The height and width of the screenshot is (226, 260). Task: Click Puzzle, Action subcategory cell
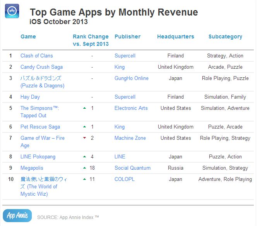(x=225, y=157)
